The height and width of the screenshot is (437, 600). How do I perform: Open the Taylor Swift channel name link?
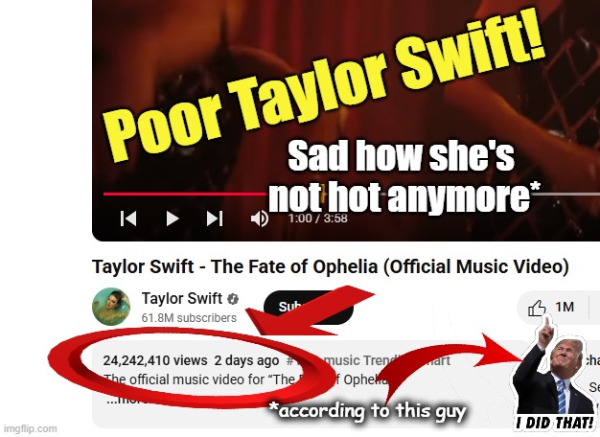point(182,298)
